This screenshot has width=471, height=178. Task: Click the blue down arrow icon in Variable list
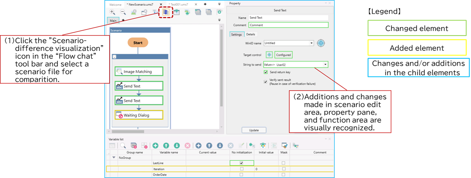click(x=219, y=146)
